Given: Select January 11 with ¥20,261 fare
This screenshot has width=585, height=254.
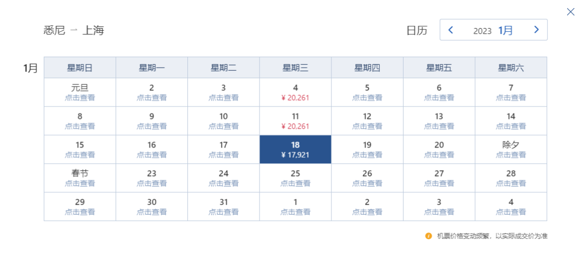Looking at the screenshot, I should click(x=295, y=121).
